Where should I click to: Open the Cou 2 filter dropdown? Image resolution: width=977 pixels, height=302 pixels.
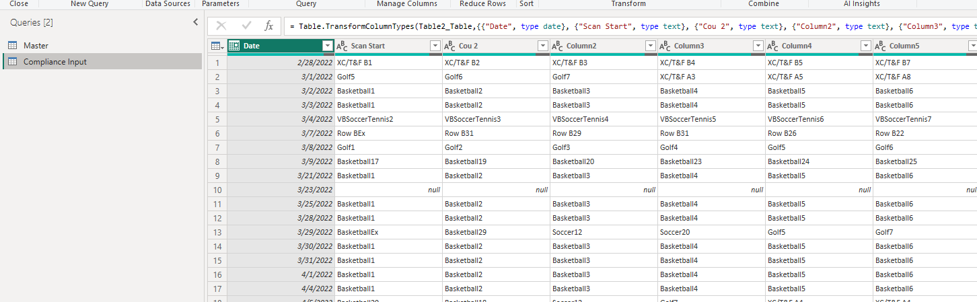click(x=542, y=46)
